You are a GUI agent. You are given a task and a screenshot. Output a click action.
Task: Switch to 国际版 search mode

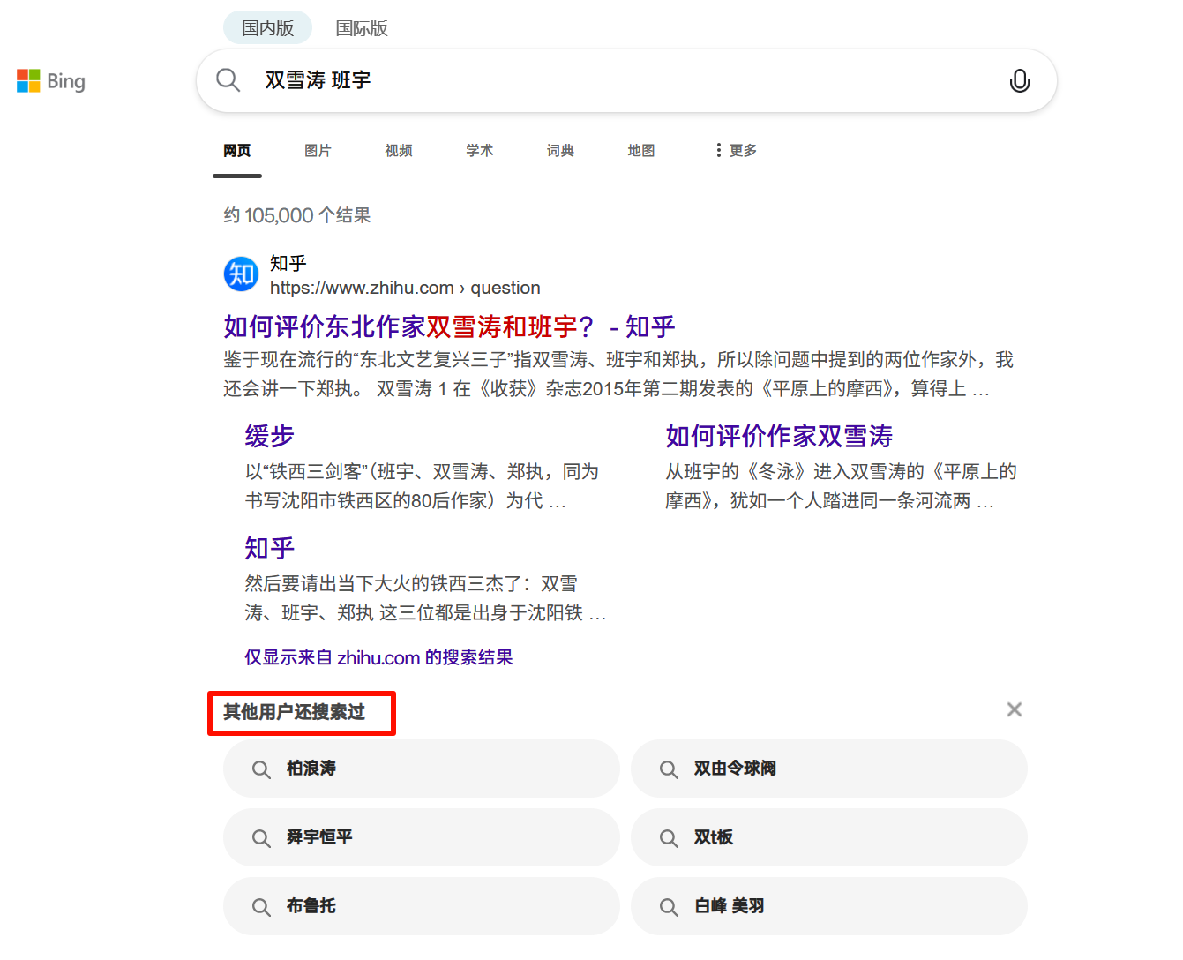click(x=362, y=28)
